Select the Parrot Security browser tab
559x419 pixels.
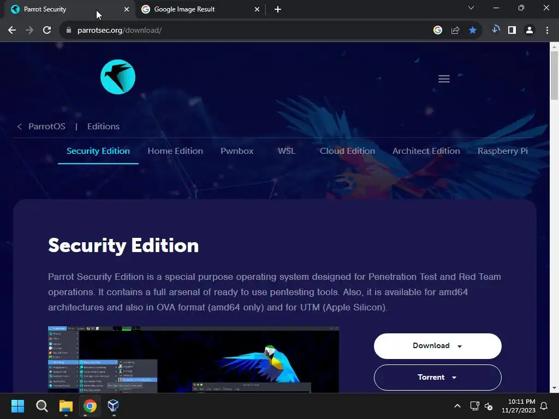tap(69, 9)
